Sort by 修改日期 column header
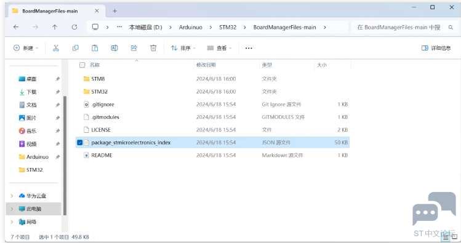Viewport: 461px width, 243px height. coord(206,65)
